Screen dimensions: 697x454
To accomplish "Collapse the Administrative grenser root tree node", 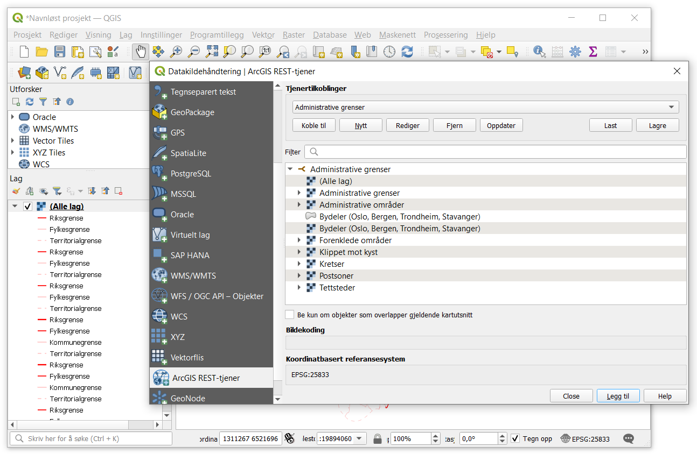I will coord(290,169).
